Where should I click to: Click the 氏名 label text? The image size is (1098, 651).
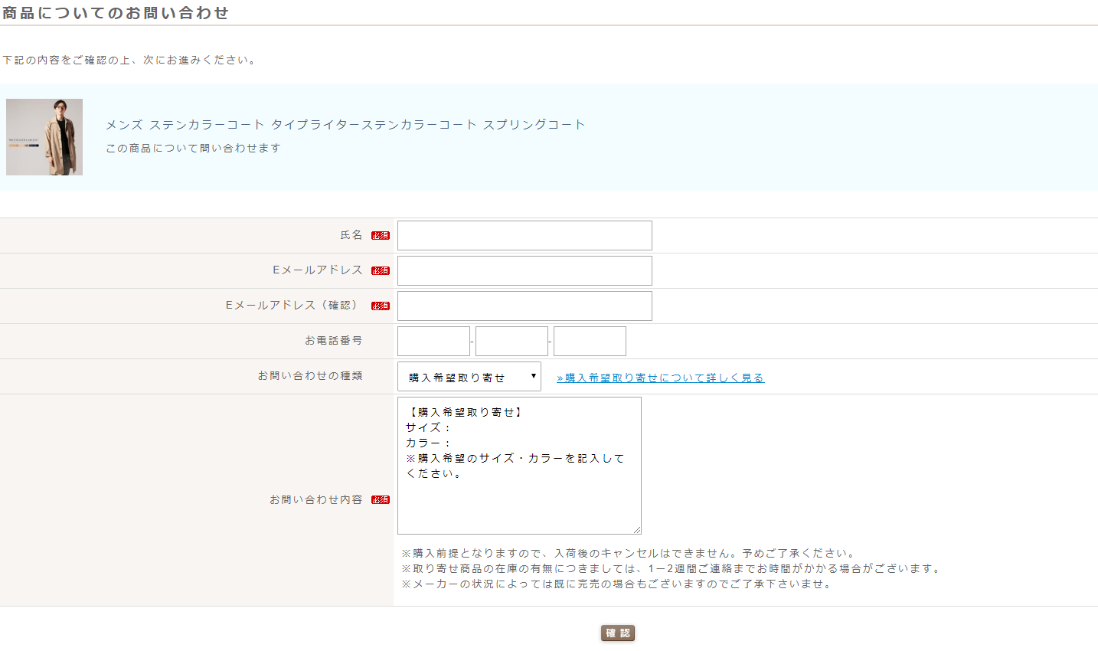[x=351, y=235]
